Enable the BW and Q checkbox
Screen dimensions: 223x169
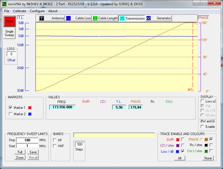[x=202, y=126]
